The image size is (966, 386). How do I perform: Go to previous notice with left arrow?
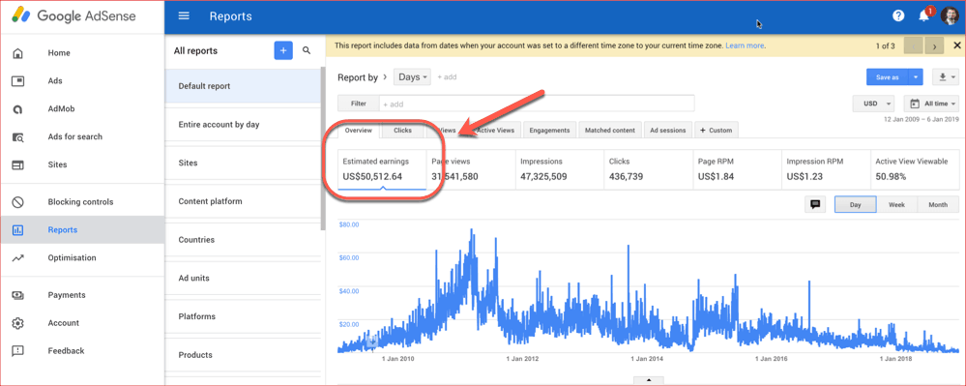(914, 45)
